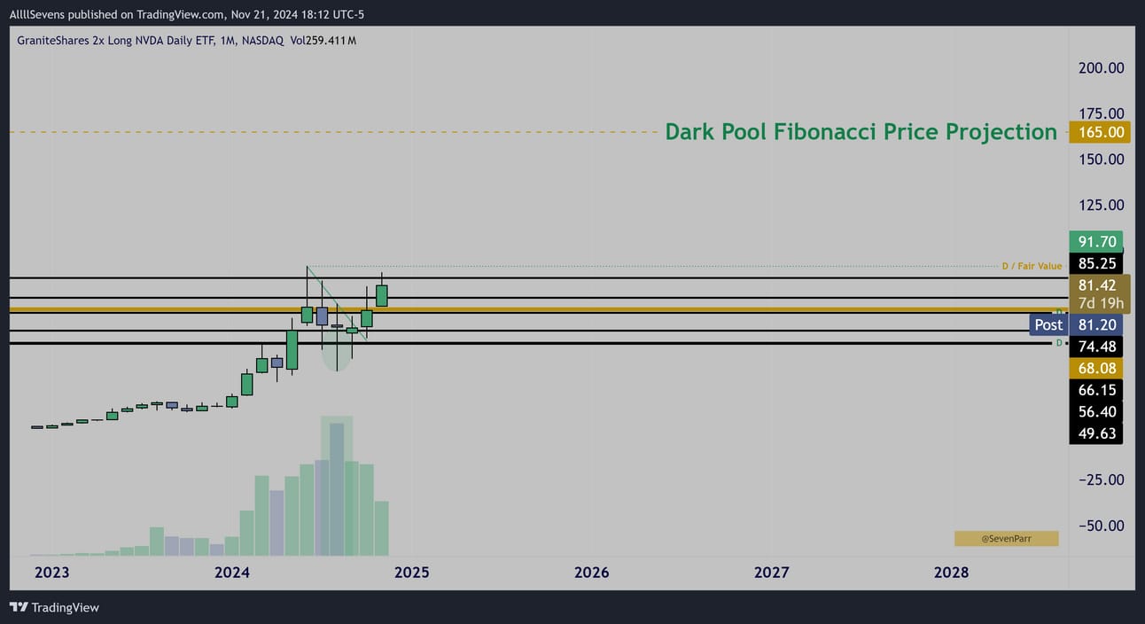Click the TradingView logo icon

click(18, 607)
